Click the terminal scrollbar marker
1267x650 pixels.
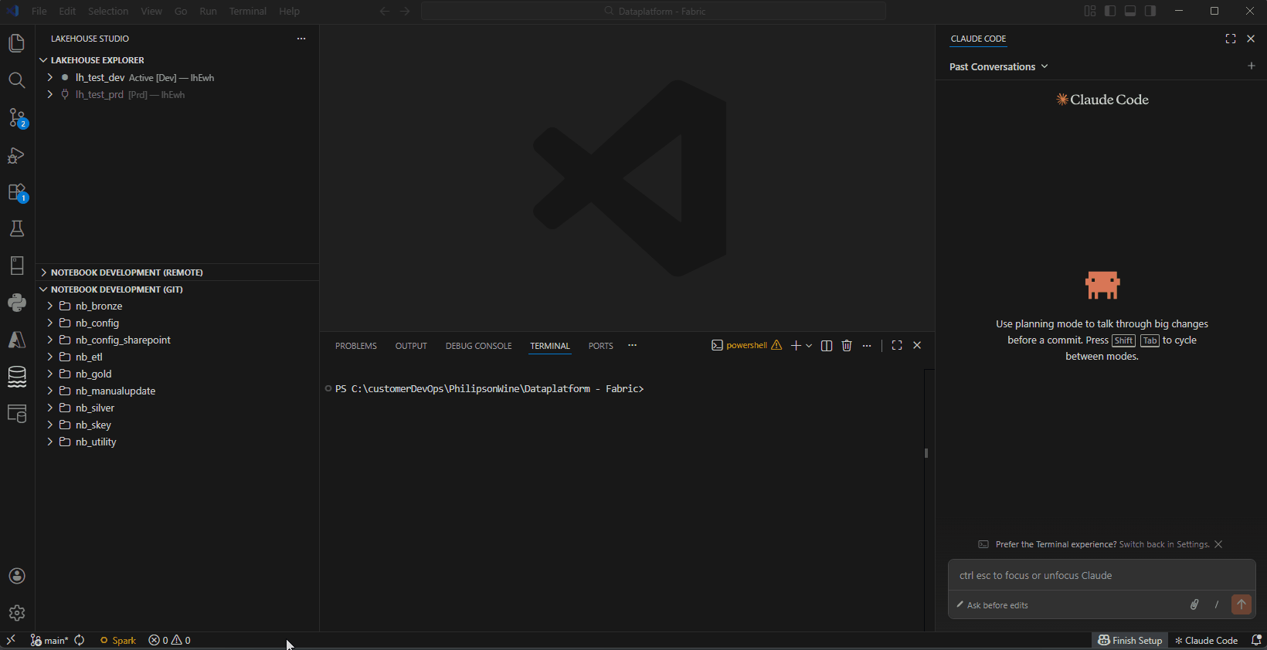pyautogui.click(x=926, y=453)
